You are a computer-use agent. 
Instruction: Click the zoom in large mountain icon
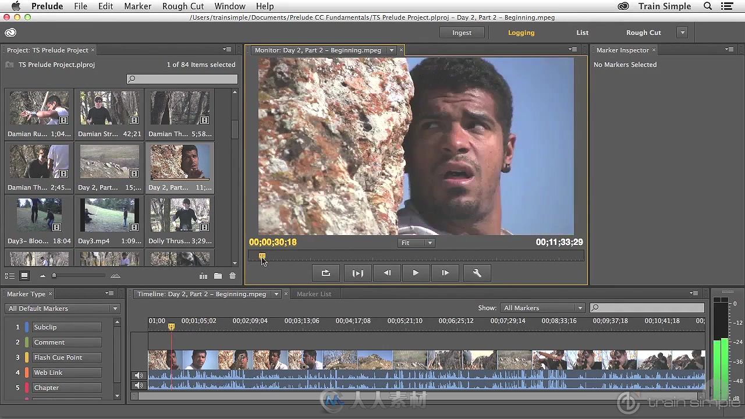(115, 276)
